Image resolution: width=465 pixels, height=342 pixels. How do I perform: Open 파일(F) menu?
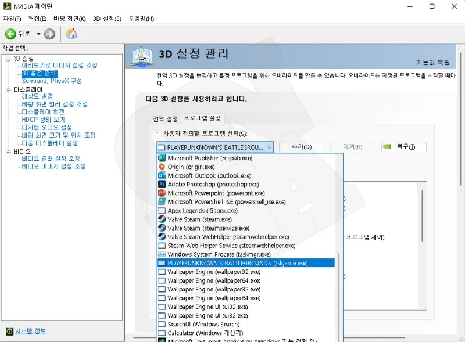pos(12,19)
